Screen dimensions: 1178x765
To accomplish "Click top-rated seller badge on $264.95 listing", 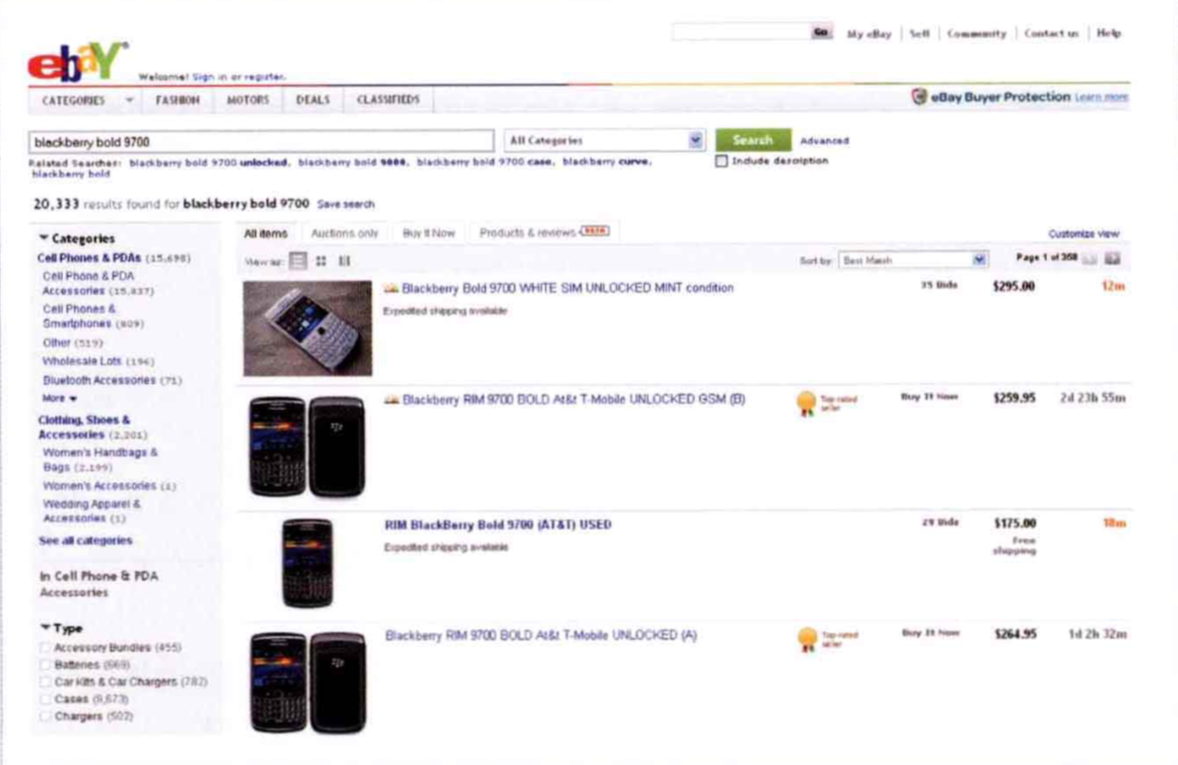I will point(806,639).
